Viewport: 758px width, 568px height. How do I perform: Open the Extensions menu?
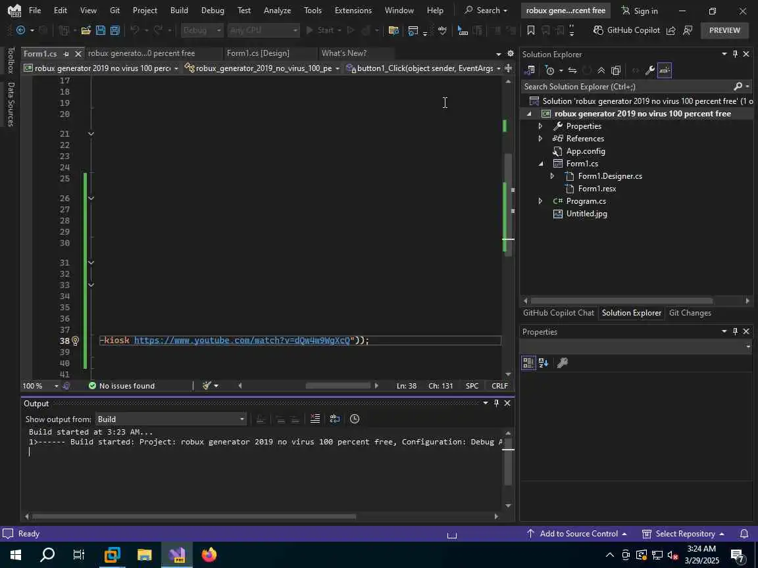[353, 10]
